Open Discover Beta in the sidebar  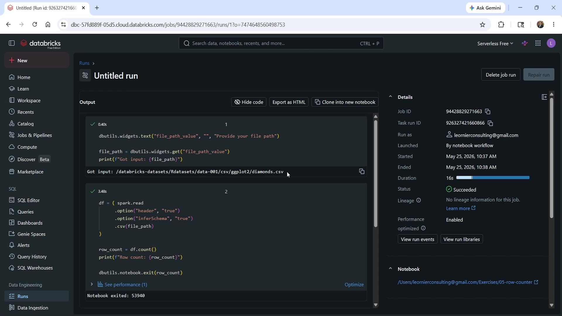pos(37,159)
